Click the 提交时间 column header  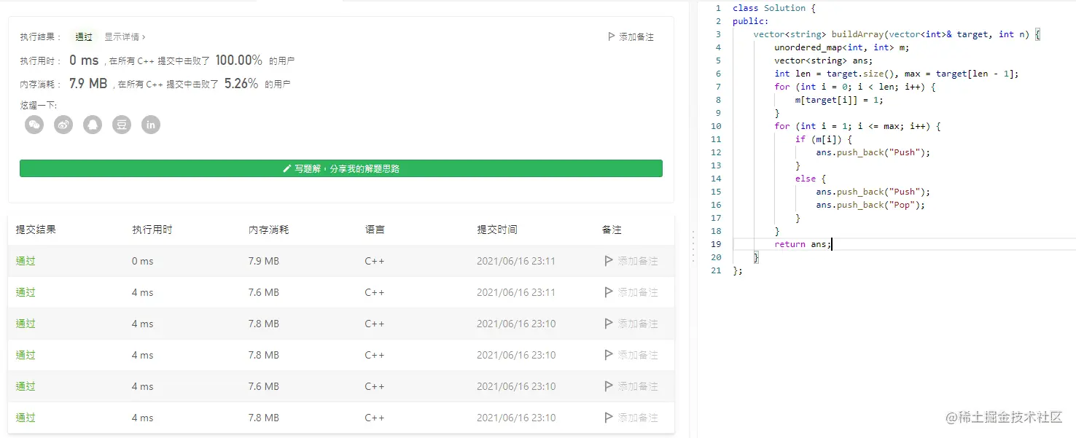[x=497, y=230]
